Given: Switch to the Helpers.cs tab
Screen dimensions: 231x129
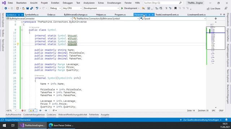Looking at the screenshot, I should [101, 15].
